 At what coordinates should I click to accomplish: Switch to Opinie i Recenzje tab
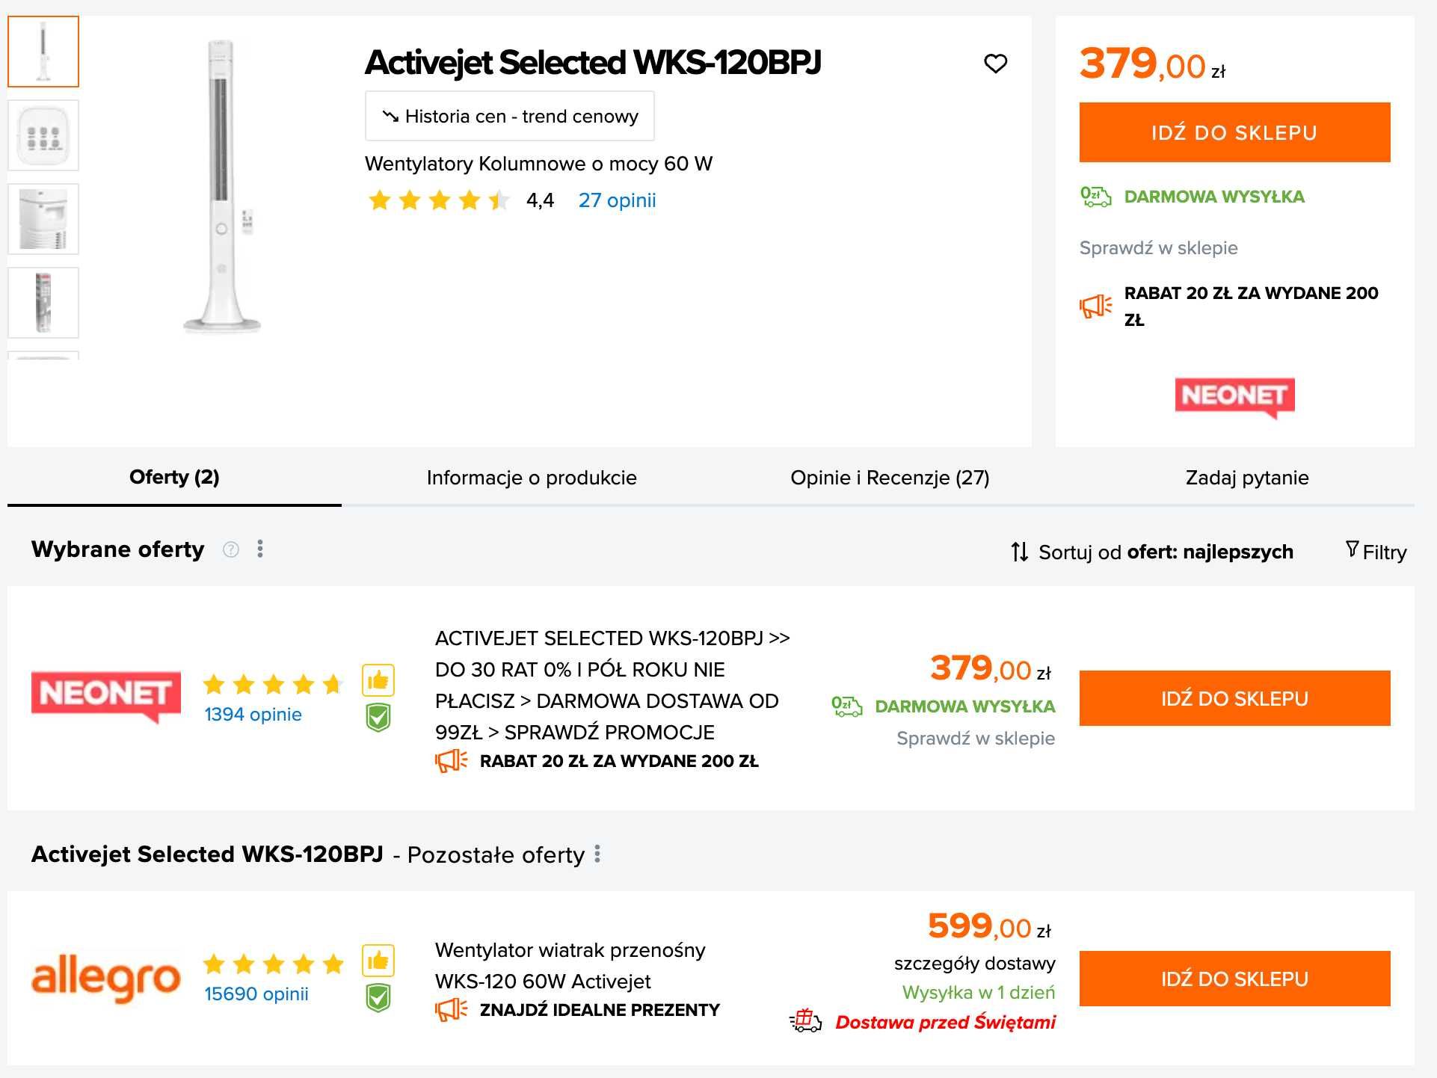[x=890, y=478]
